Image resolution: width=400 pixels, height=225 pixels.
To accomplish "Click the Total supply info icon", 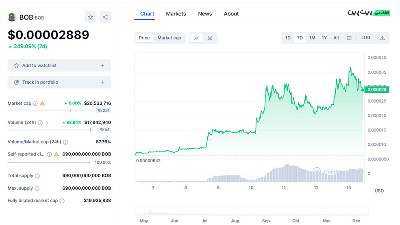I will point(37,176).
